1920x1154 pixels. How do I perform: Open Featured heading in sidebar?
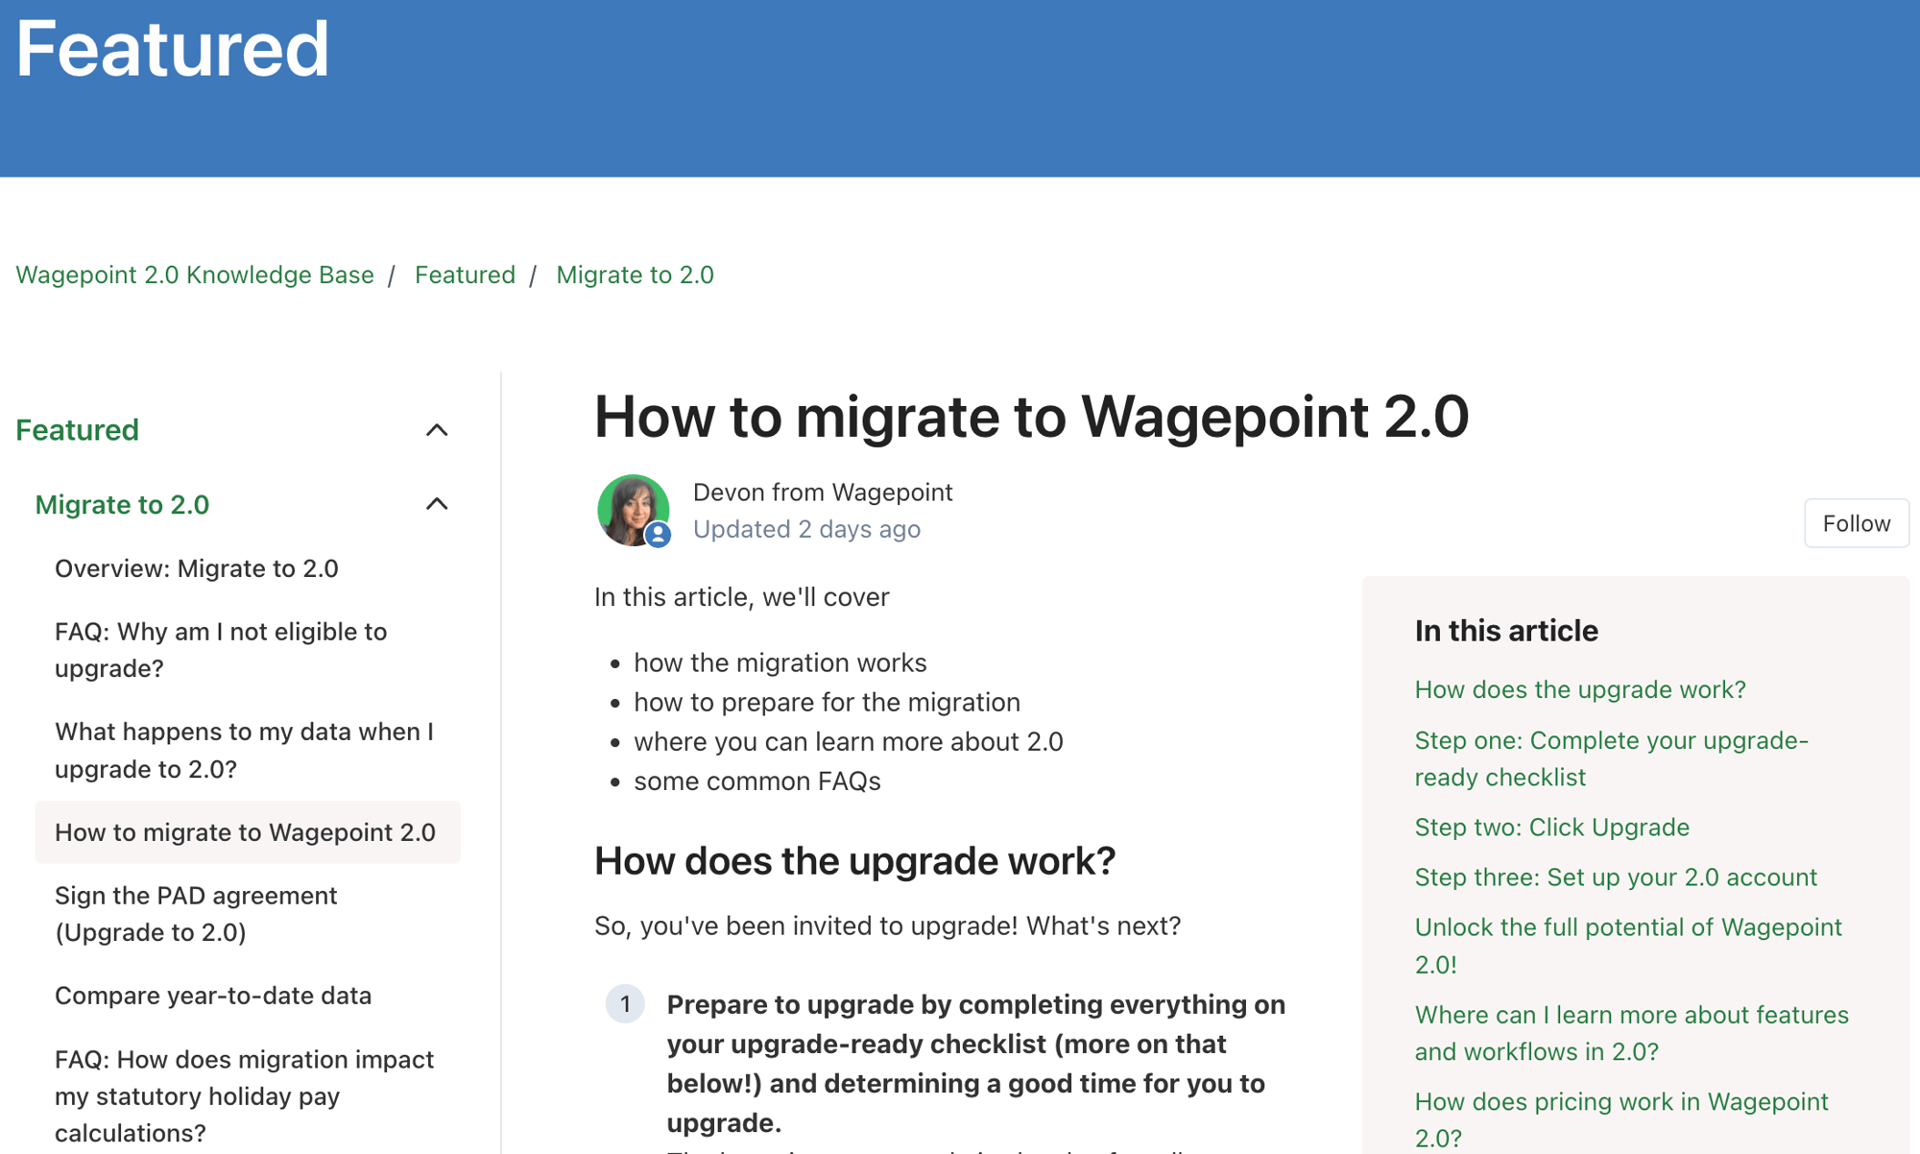coord(78,429)
